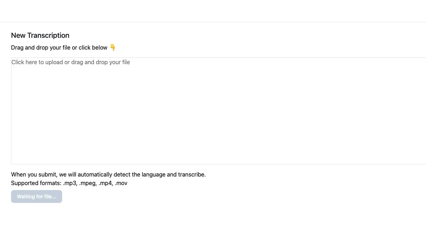426x235 pixels.
Task: Click the '.mov' format label
Action: point(121,183)
